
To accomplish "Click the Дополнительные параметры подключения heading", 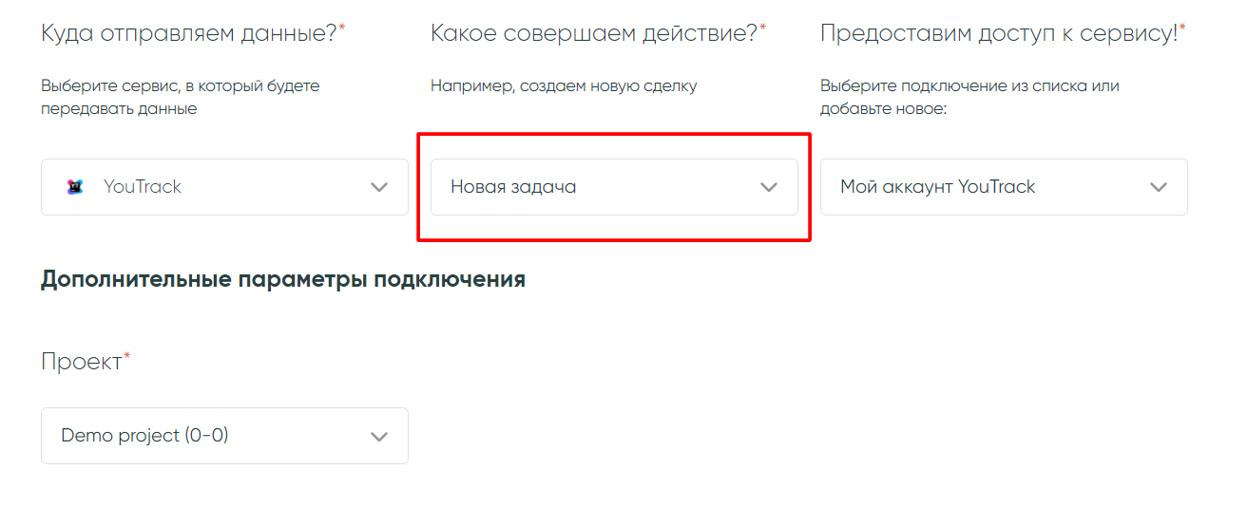I will tap(283, 280).
